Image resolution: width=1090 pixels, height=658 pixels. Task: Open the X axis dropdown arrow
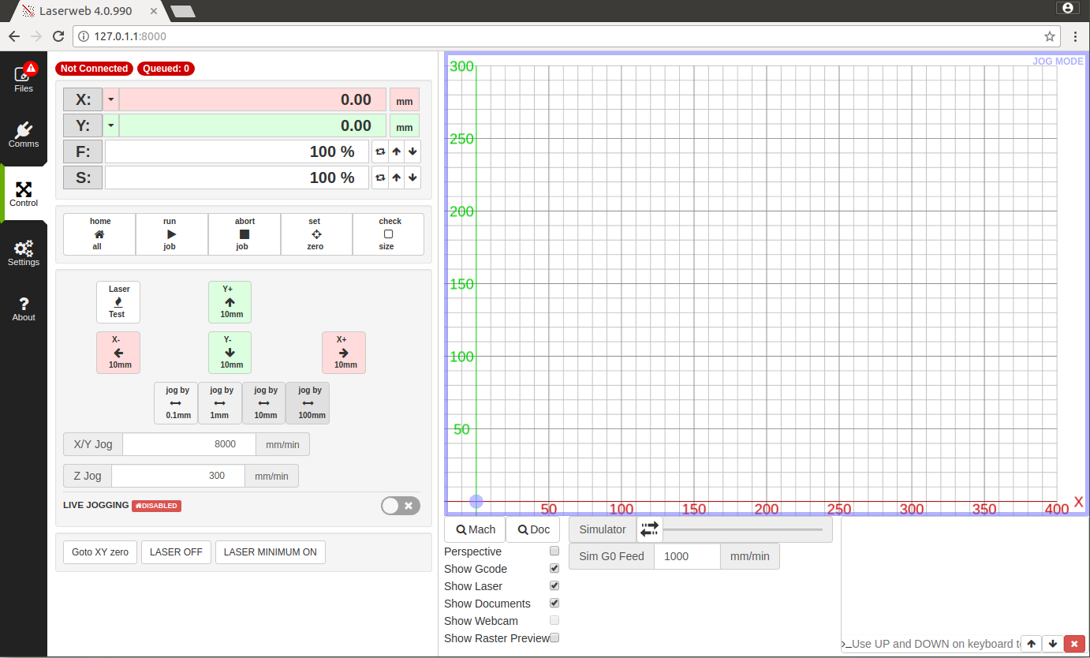click(111, 99)
